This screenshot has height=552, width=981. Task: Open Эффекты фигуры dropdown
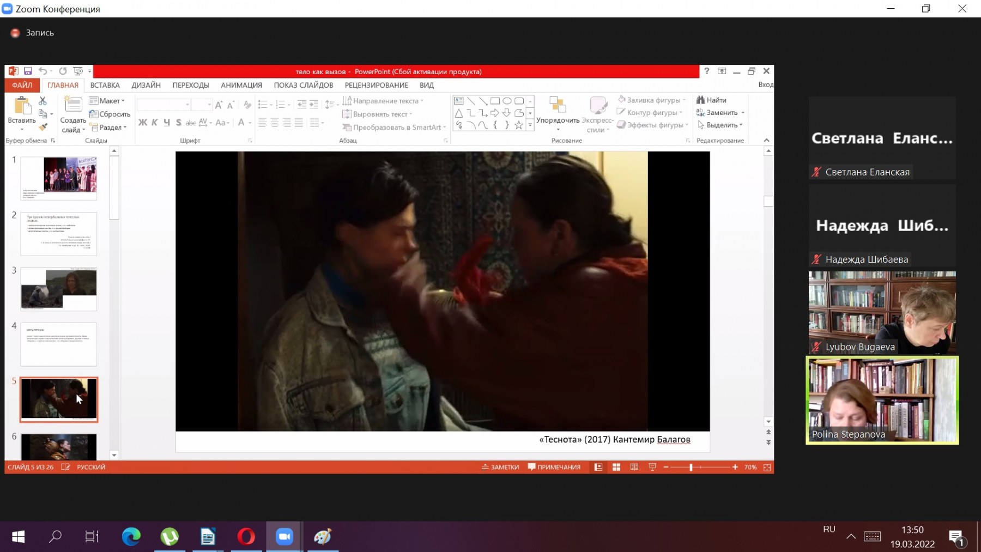pyautogui.click(x=653, y=125)
